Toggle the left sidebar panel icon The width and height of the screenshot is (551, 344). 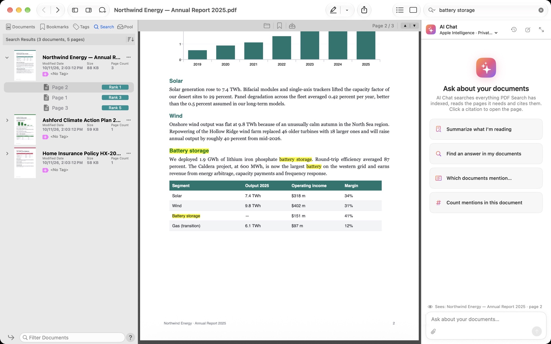75,10
